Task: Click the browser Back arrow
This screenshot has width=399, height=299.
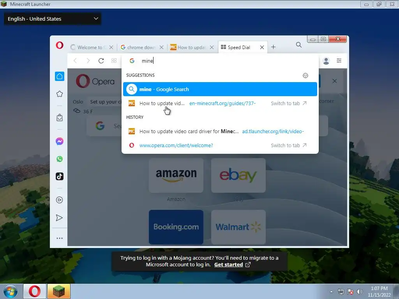Action: tap(75, 60)
